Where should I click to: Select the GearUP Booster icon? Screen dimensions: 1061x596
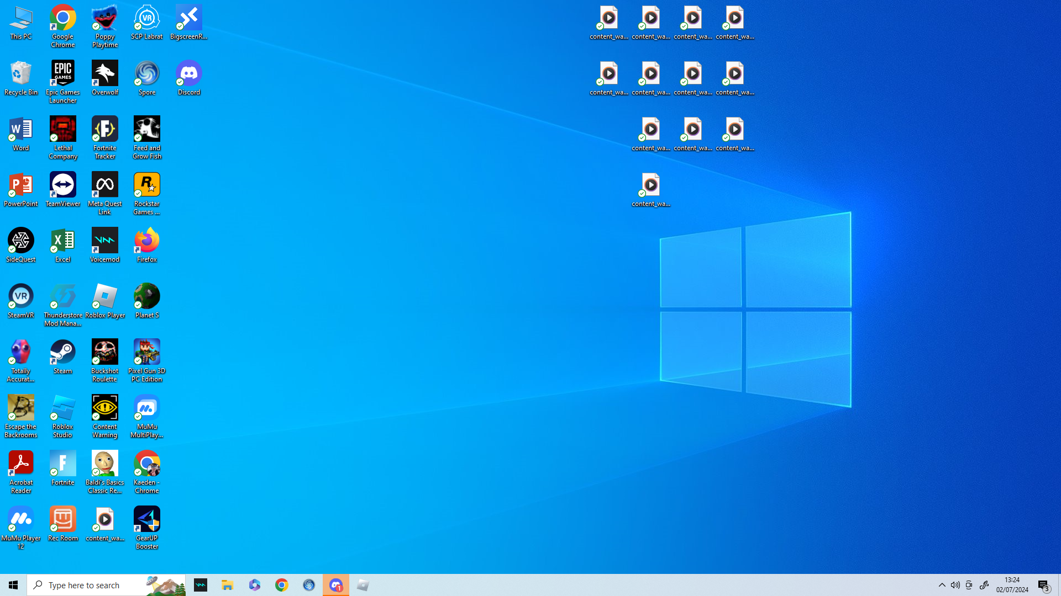coord(147,528)
